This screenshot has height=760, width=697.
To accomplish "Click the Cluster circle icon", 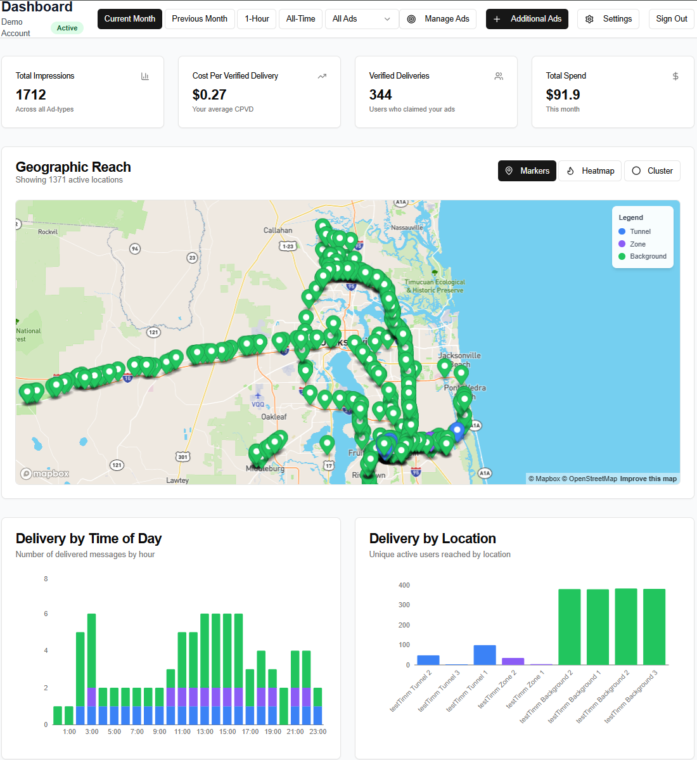I will point(636,171).
